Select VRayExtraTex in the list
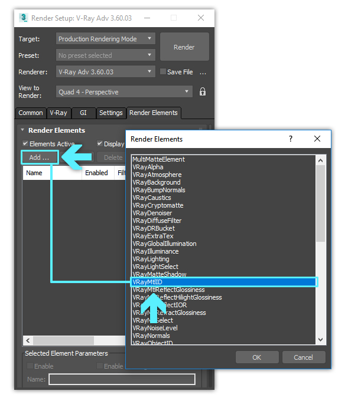Image resolution: width=348 pixels, height=404 pixels. coord(223,236)
